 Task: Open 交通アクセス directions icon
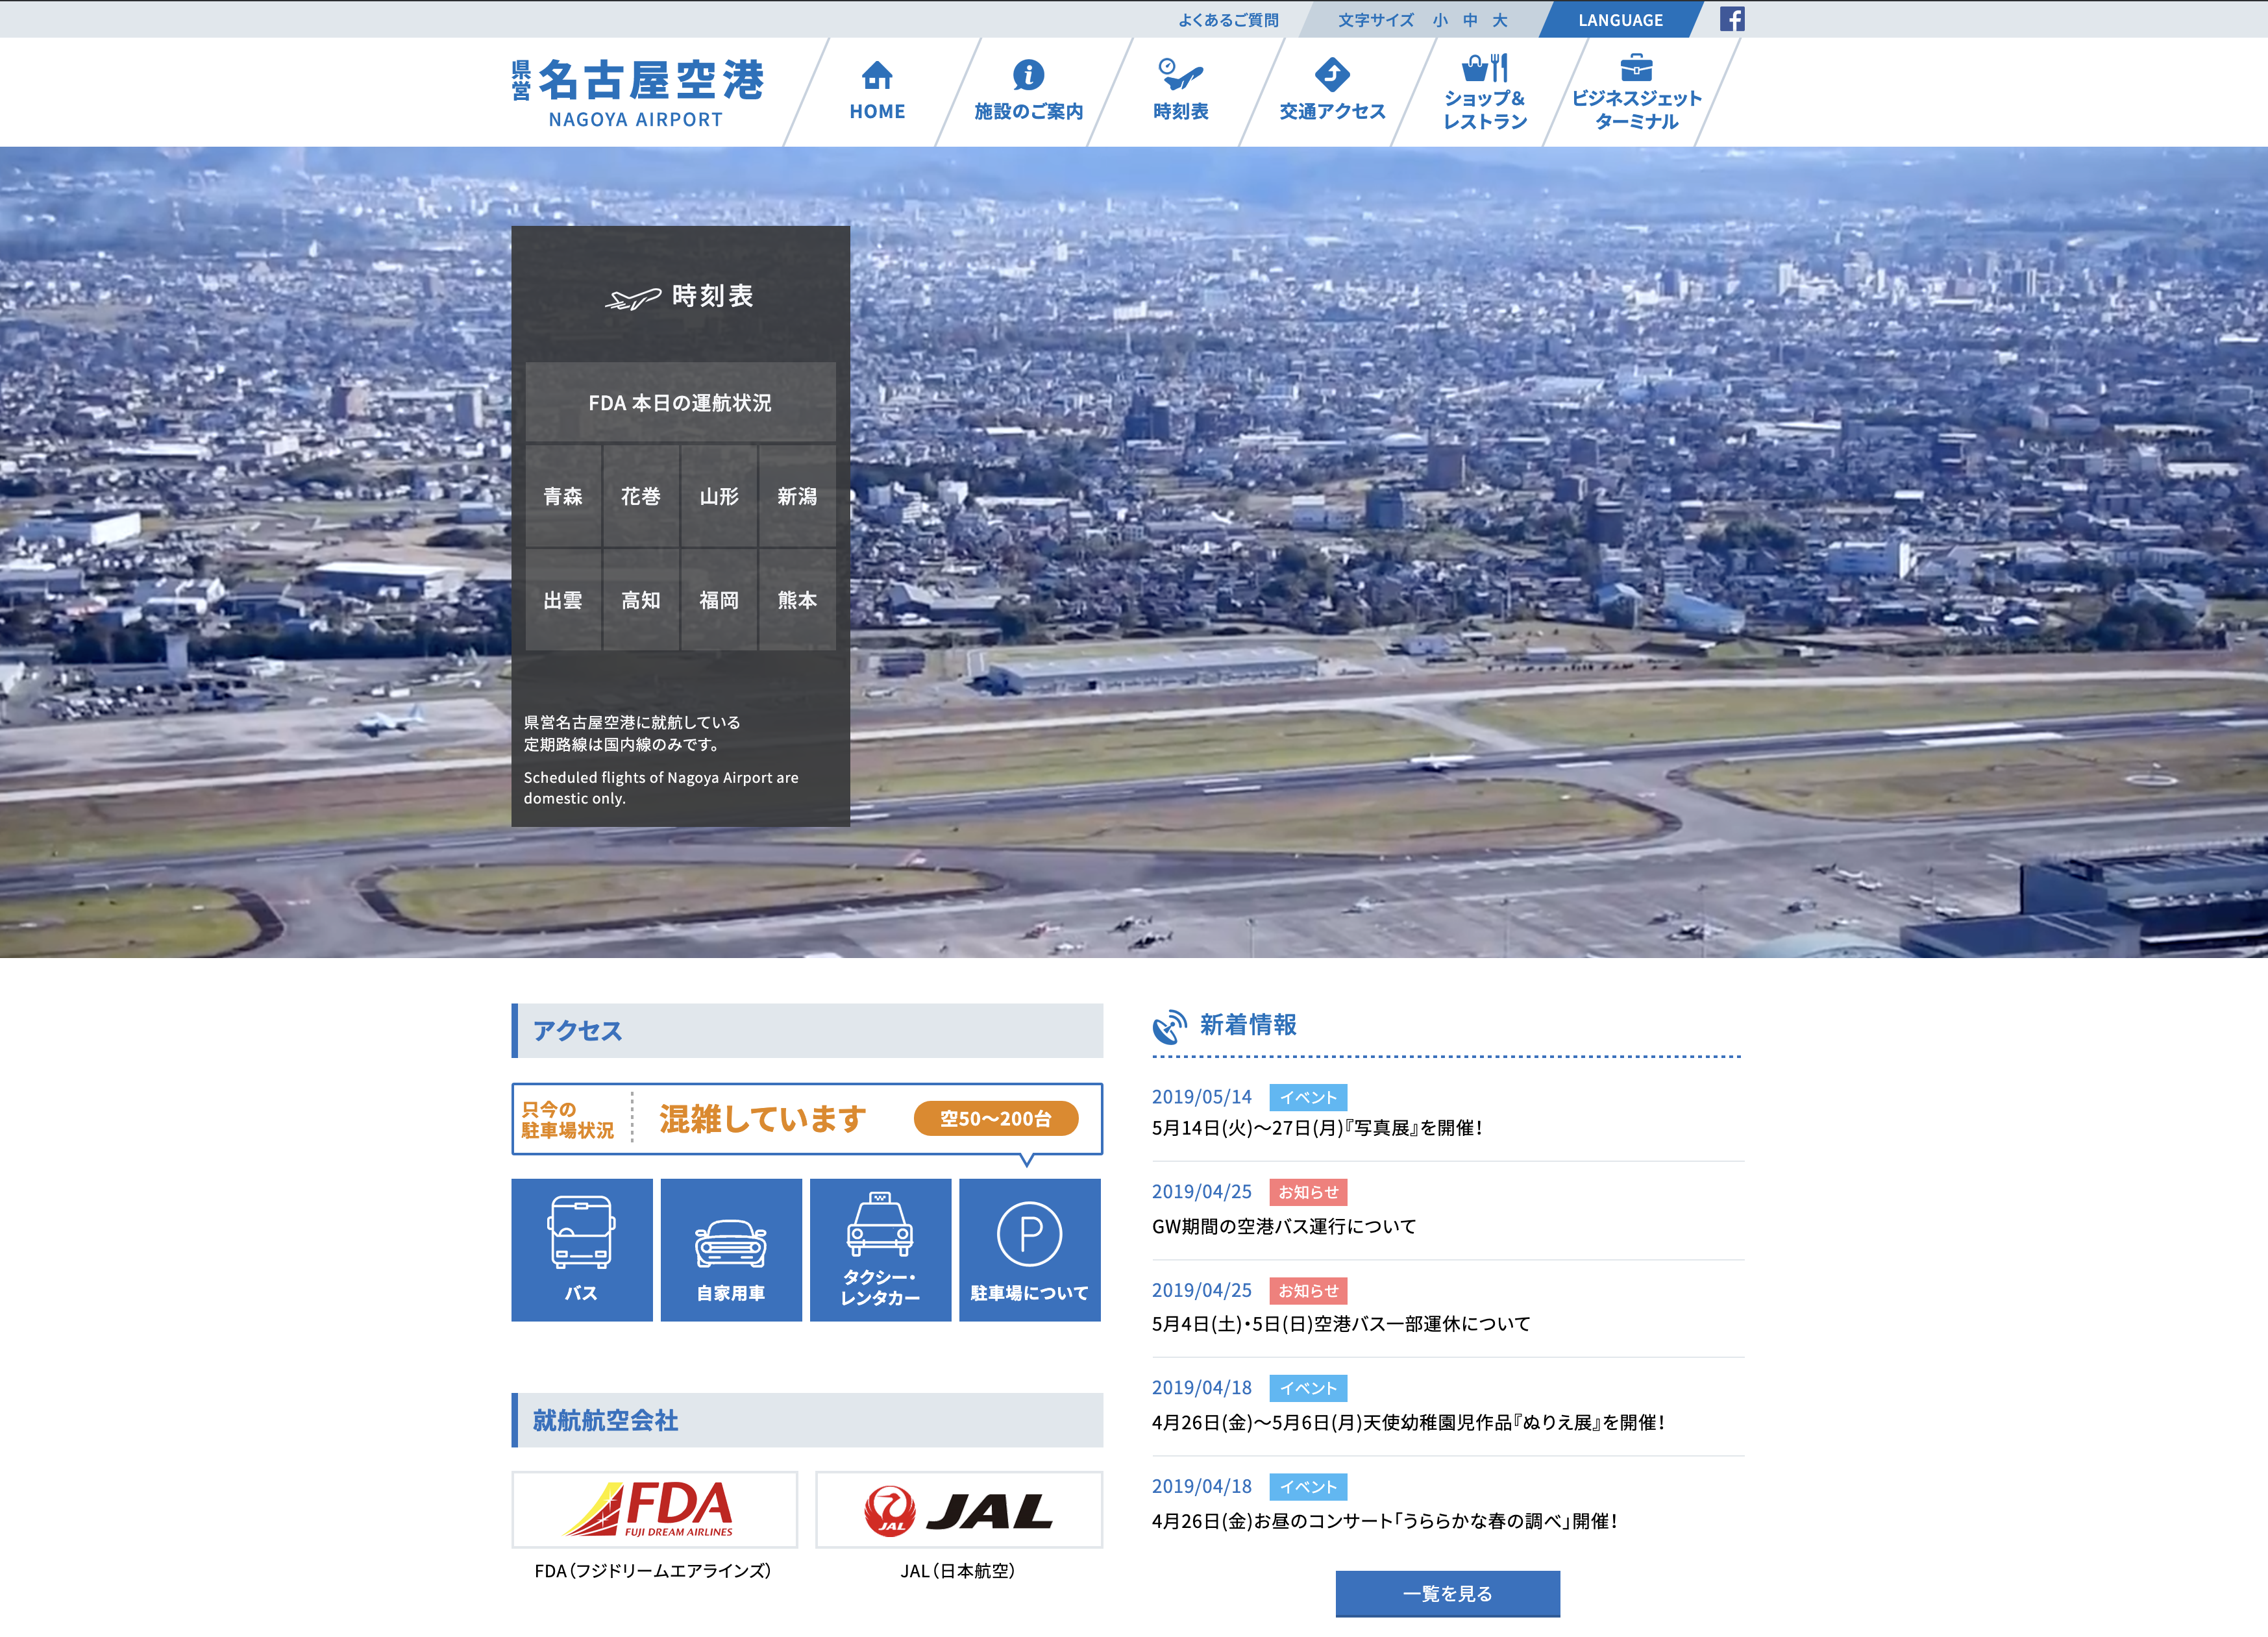coord(1332,75)
